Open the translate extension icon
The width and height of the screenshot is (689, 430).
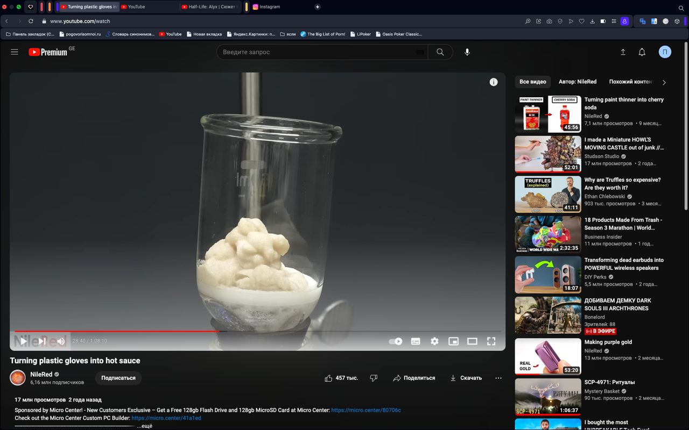pos(643,21)
